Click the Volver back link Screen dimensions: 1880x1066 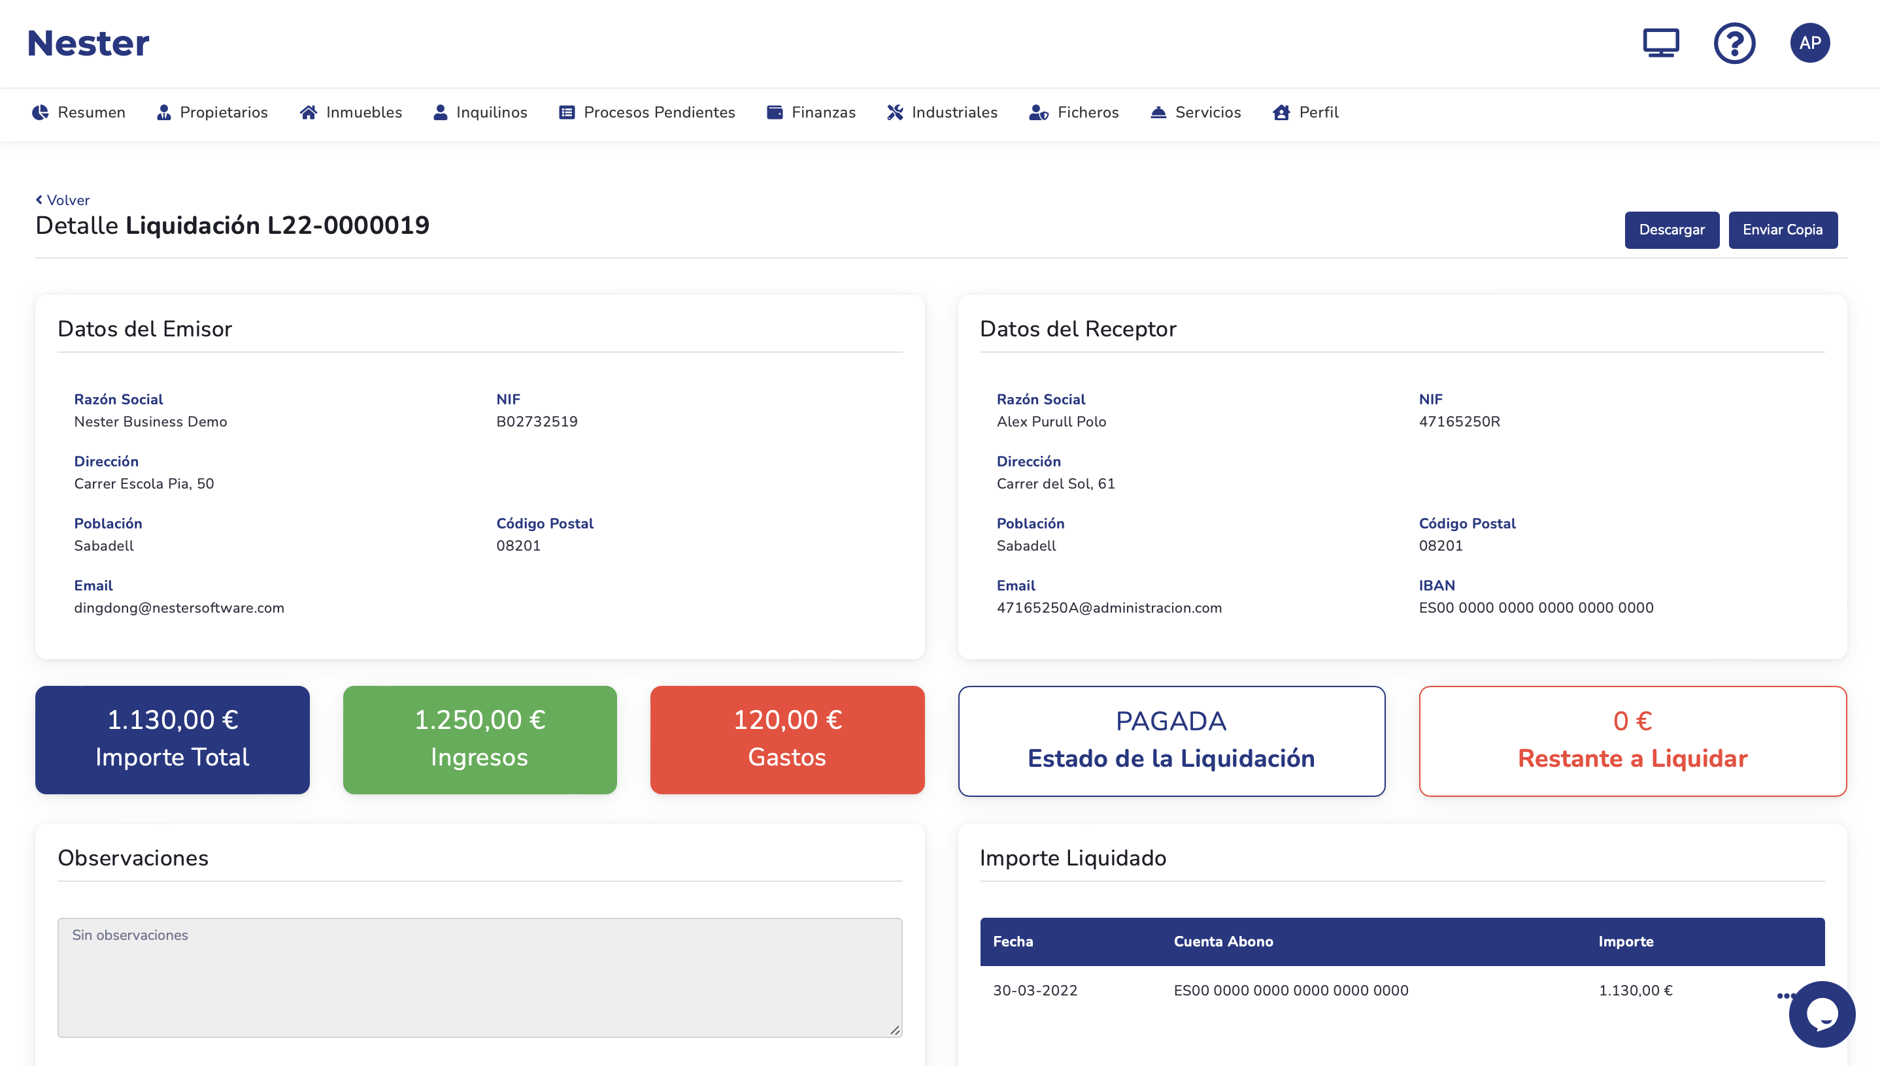62,199
